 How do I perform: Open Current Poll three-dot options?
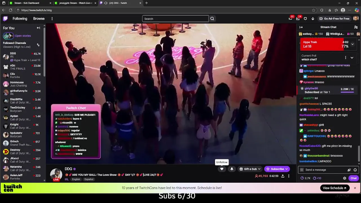pos(345,58)
